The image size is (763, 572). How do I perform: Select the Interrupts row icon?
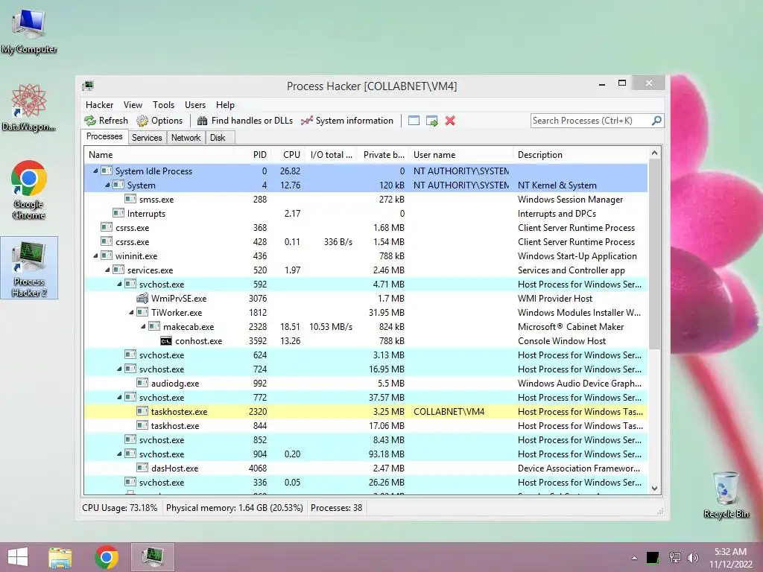coord(118,213)
